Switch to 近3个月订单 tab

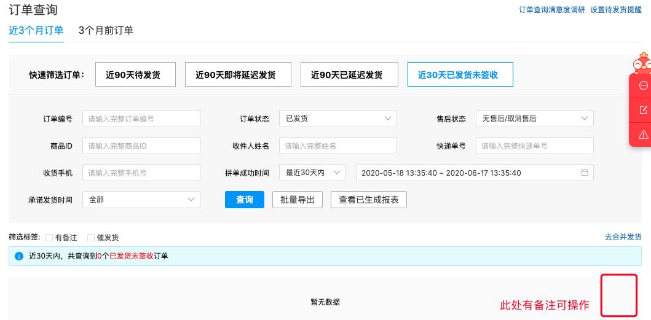[36, 30]
